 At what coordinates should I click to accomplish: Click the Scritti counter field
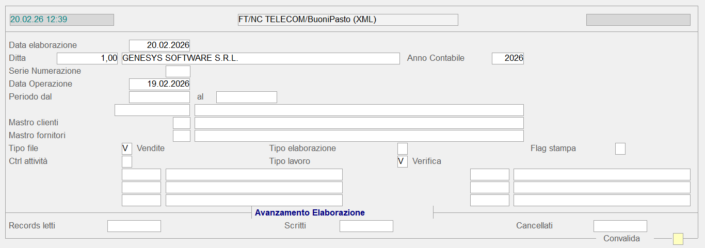click(366, 226)
